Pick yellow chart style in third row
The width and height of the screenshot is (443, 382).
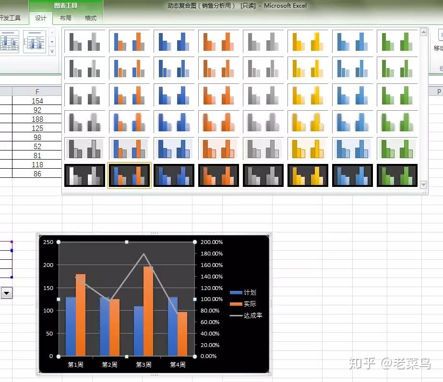(308, 95)
